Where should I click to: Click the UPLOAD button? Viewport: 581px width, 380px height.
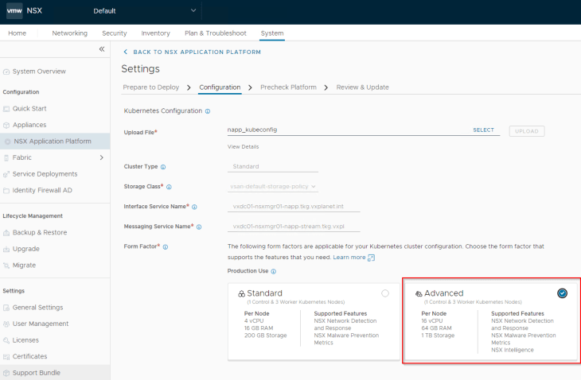coord(527,131)
